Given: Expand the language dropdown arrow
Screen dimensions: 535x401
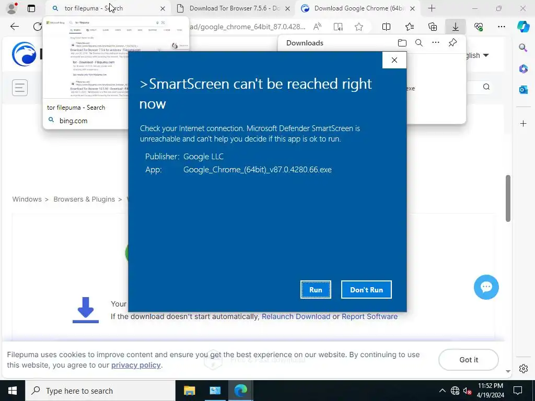Looking at the screenshot, I should (486, 55).
